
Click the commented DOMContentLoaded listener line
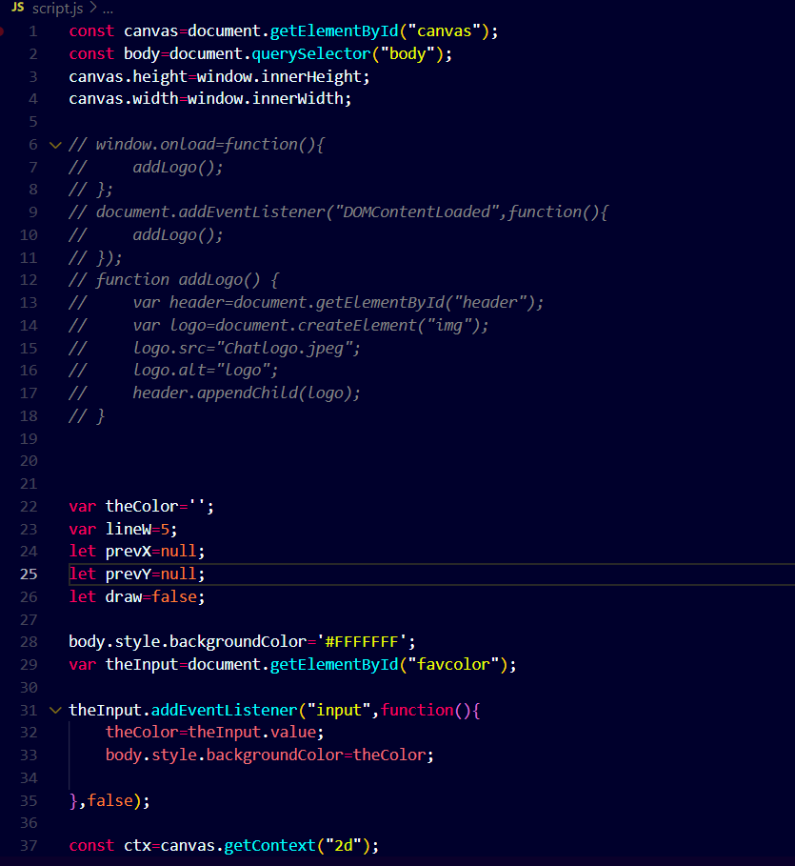point(338,212)
